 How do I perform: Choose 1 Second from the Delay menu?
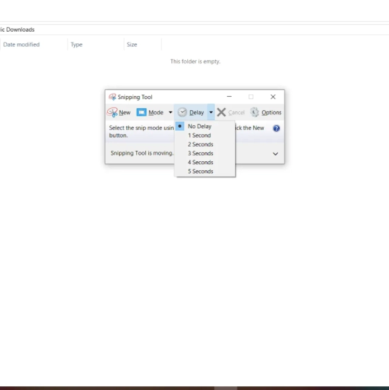[x=199, y=136]
